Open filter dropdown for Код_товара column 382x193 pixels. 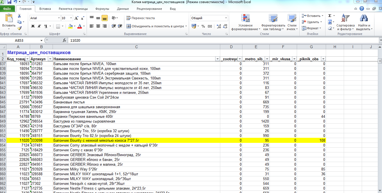coord(27,59)
